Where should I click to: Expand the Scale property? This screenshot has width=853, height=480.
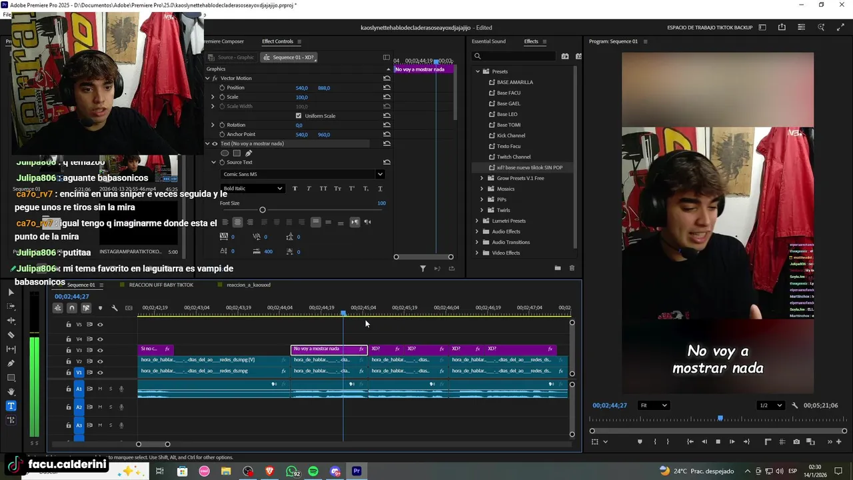pos(213,97)
